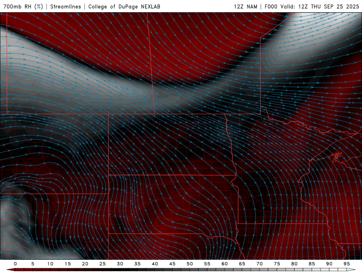The width and height of the screenshot is (362, 272).
Task: Choose the "75" label on the legend
Action: tap(276, 264)
